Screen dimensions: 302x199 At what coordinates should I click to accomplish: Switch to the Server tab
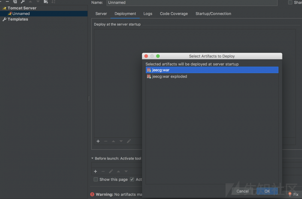(x=101, y=14)
